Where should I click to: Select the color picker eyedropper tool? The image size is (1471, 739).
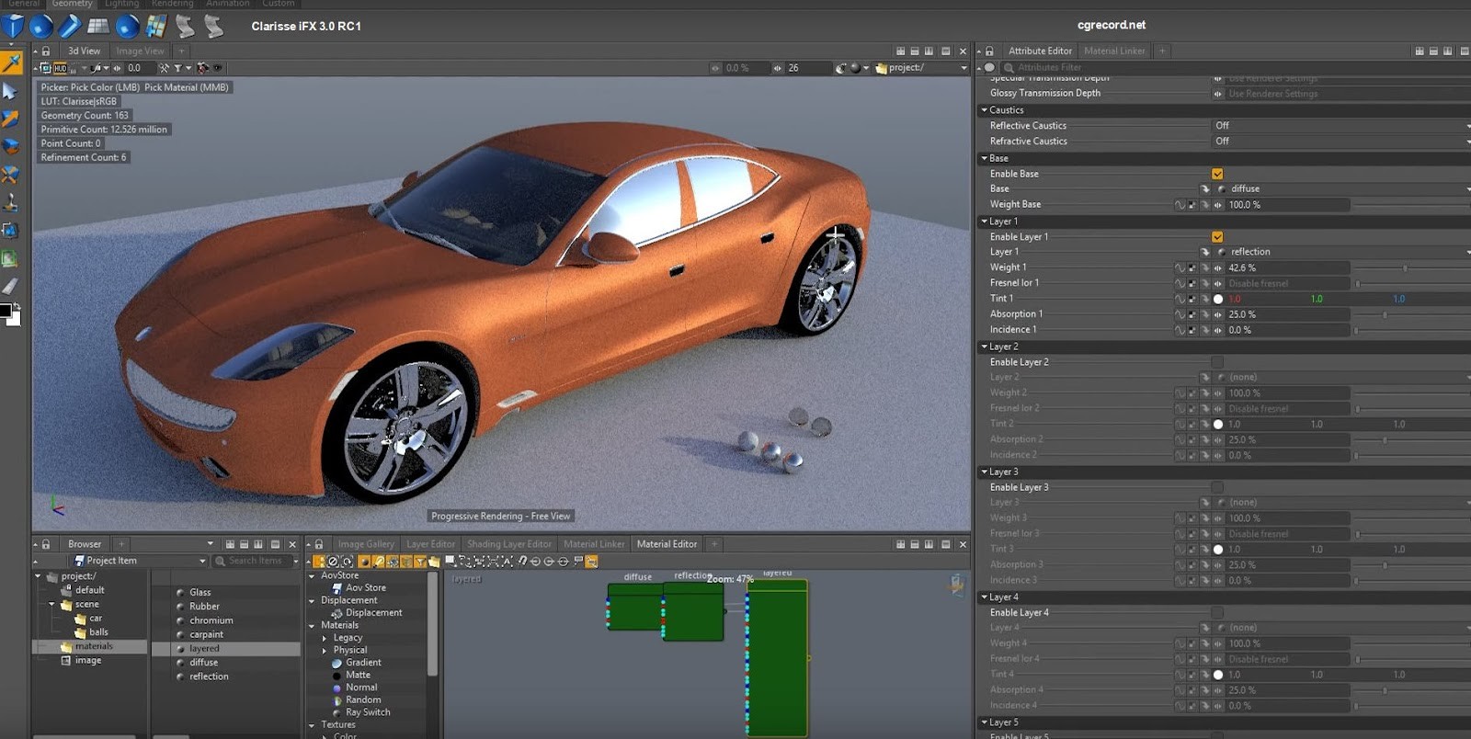pyautogui.click(x=11, y=63)
